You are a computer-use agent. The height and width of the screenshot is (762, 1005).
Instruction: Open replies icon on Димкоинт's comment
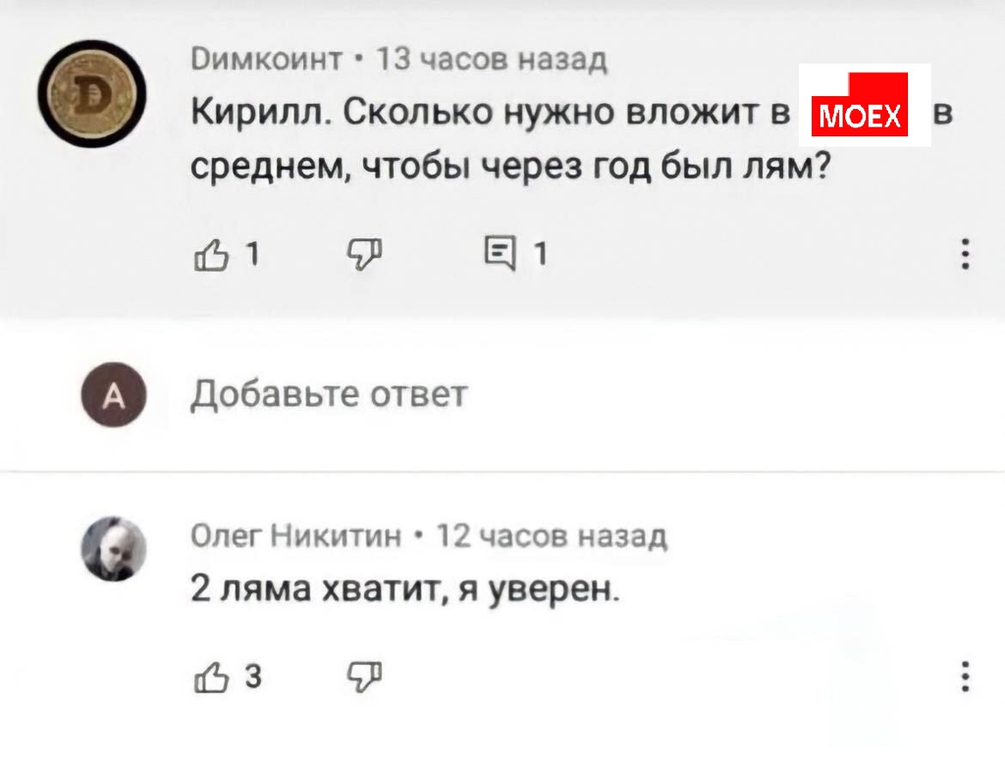[500, 254]
